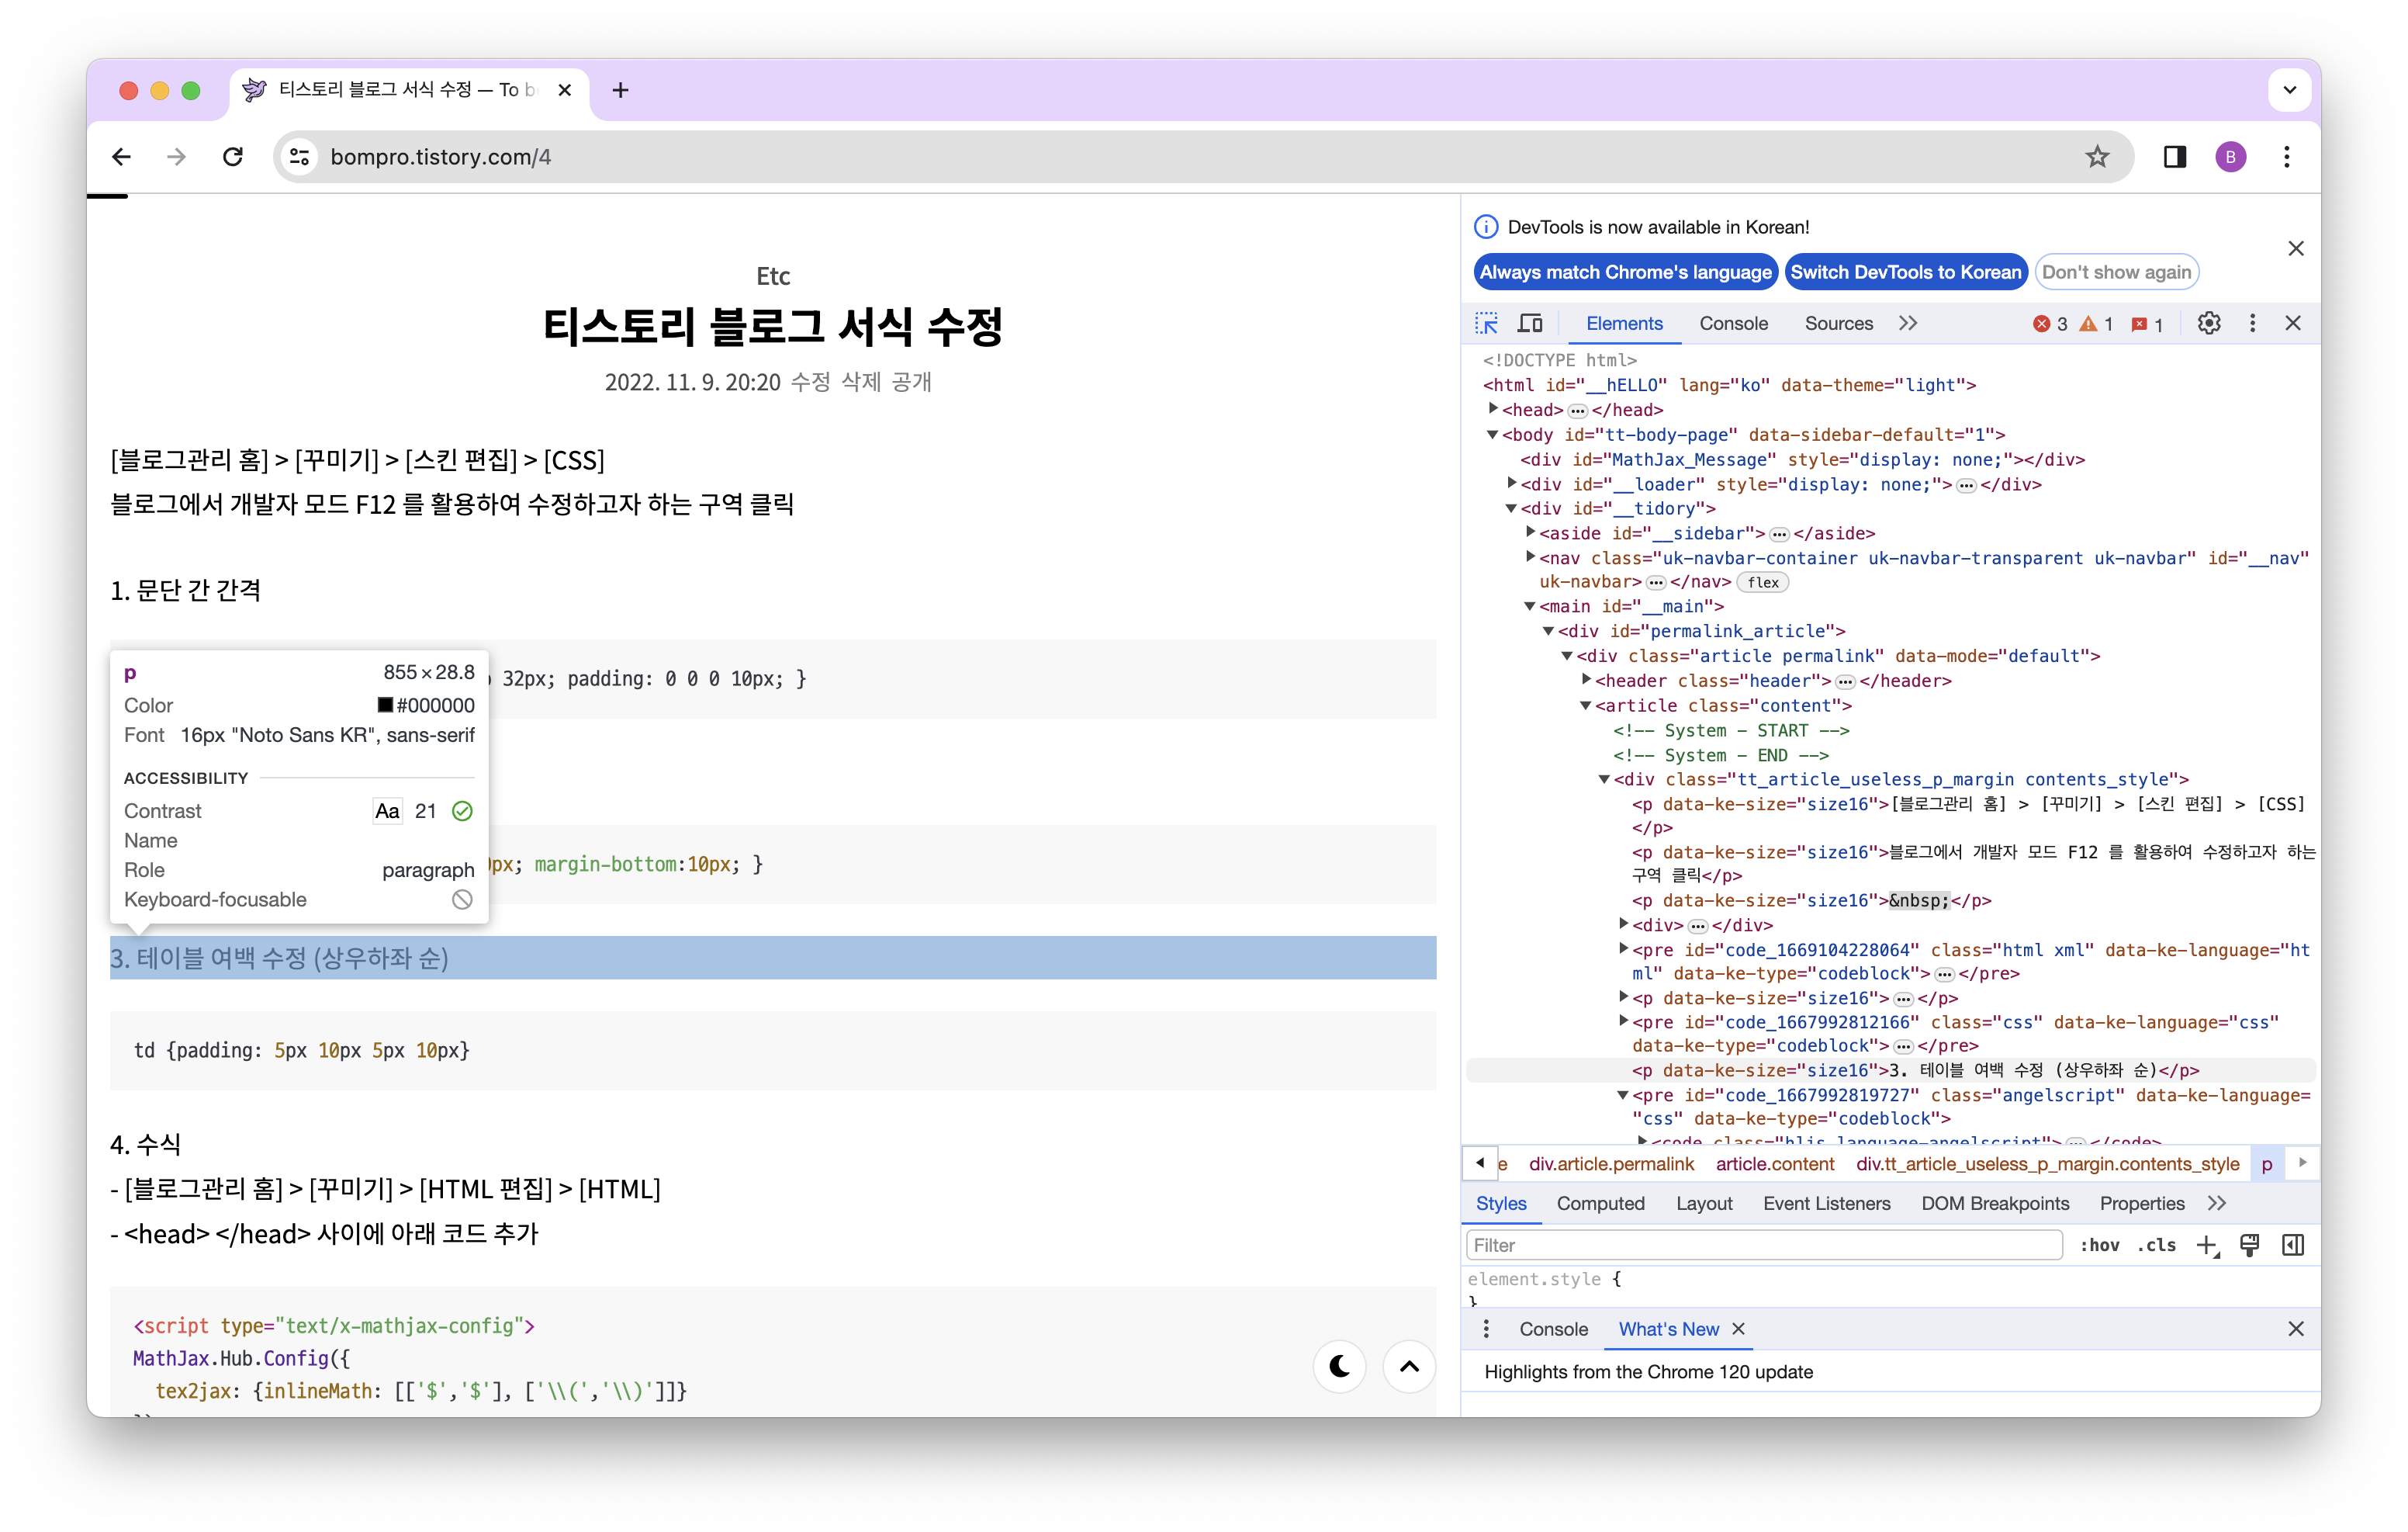
Task: Open view site information icon
Action: [299, 157]
